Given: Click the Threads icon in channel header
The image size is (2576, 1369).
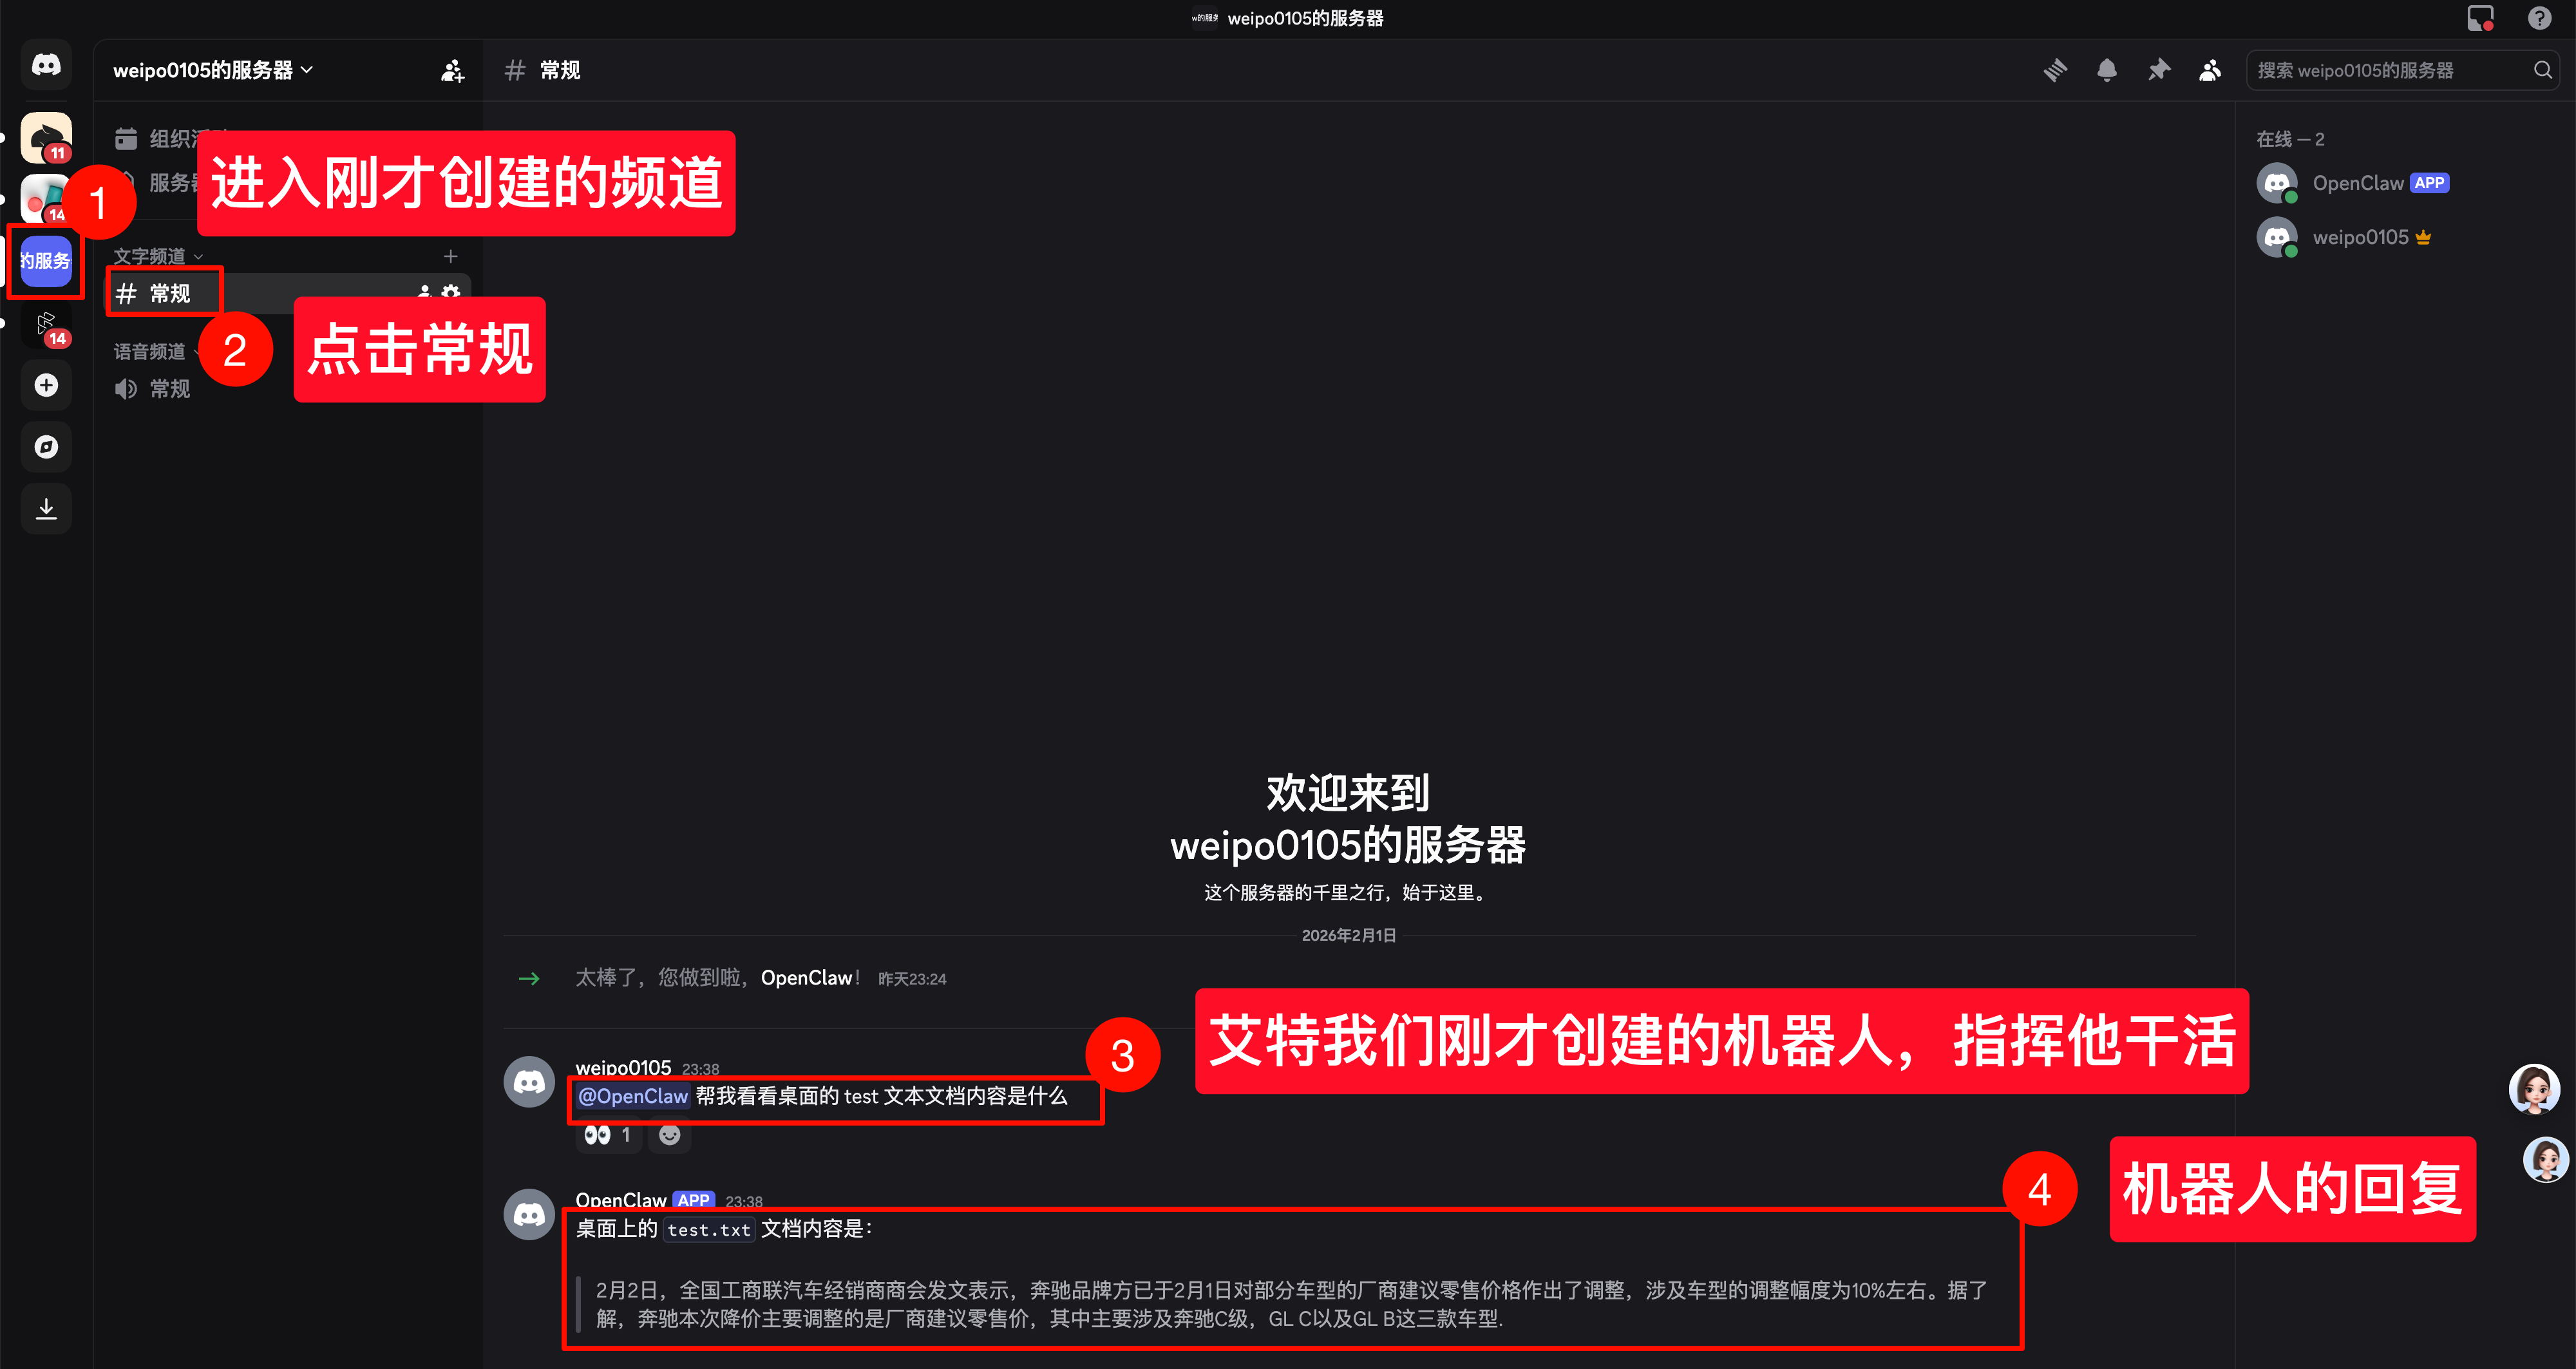Looking at the screenshot, I should pos(2055,70).
